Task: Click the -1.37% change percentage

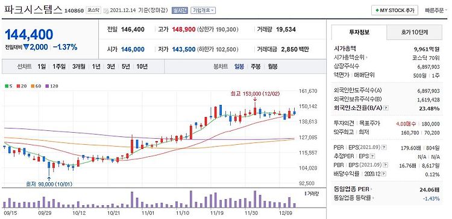Action: pos(65,47)
